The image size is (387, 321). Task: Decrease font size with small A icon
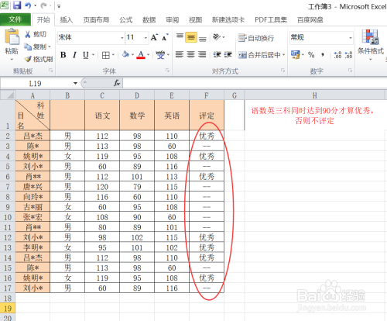point(165,37)
